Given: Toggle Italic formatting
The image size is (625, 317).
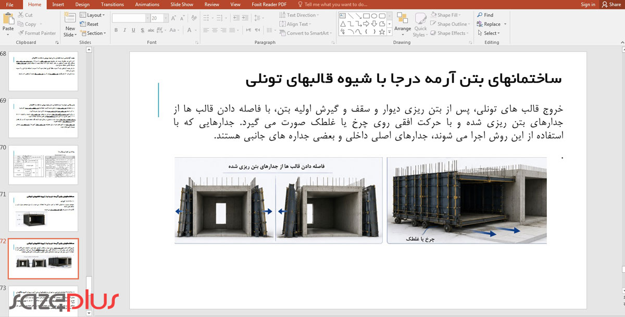Looking at the screenshot, I should 124,30.
